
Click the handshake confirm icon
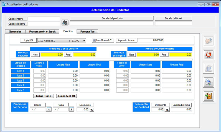(208, 41)
